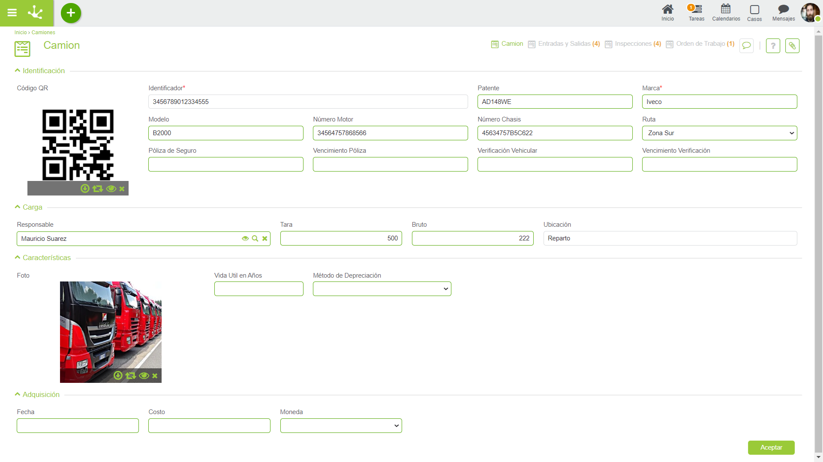Viewport: 823px width, 462px height.
Task: Open comments speech bubble button
Action: tap(746, 46)
